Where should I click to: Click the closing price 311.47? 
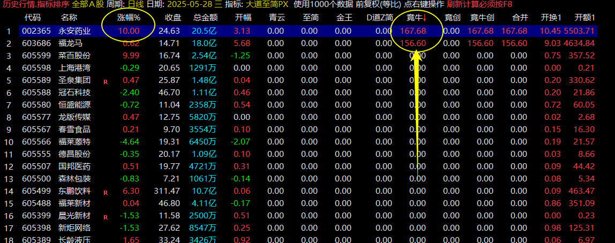coord(167,191)
